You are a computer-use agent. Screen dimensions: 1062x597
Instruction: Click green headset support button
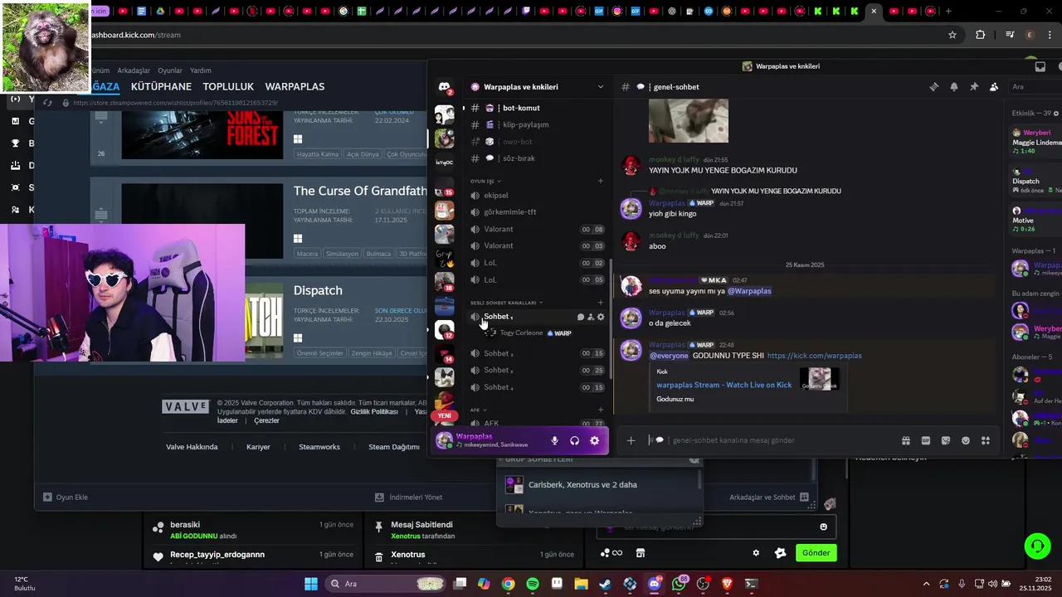click(1037, 546)
